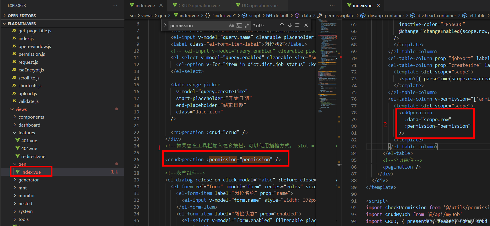Close the left index.vue tab
The height and width of the screenshot is (226, 490).
(161, 5)
